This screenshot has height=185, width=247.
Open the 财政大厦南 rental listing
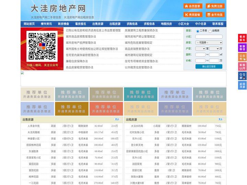point(137,177)
